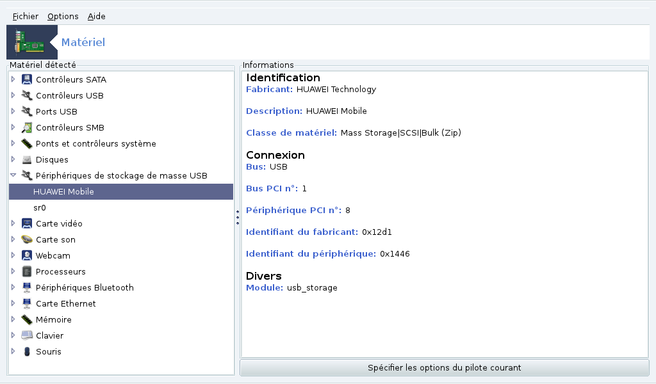Click the vendor ID value 0x12d1
This screenshot has height=384, width=656.
click(x=377, y=232)
